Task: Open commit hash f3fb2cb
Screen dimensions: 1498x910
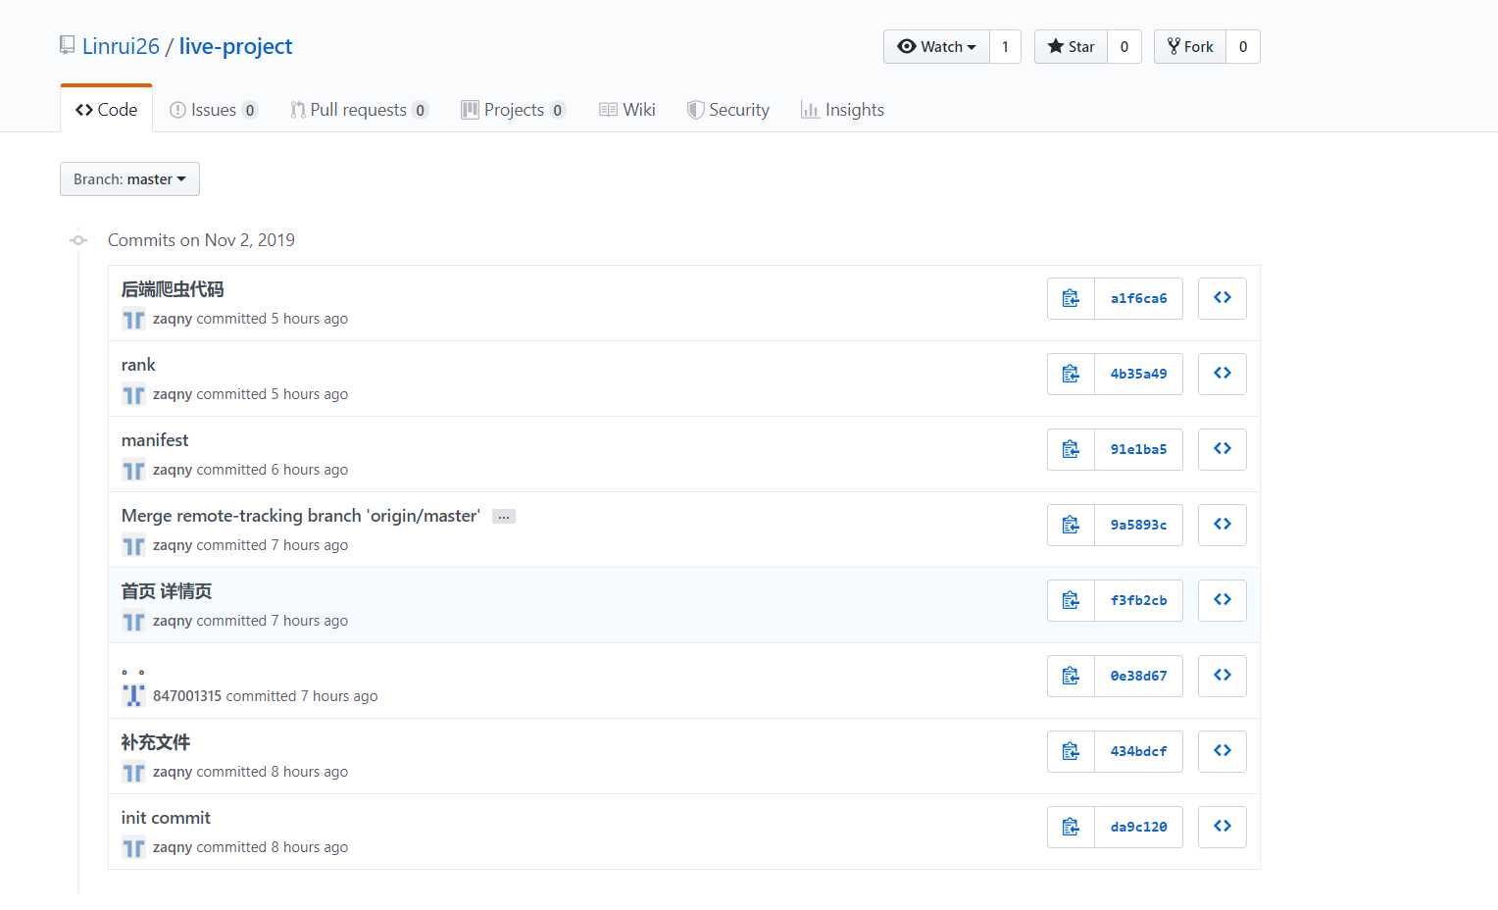Action: pyautogui.click(x=1138, y=600)
